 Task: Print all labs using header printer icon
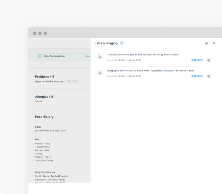[206, 43]
